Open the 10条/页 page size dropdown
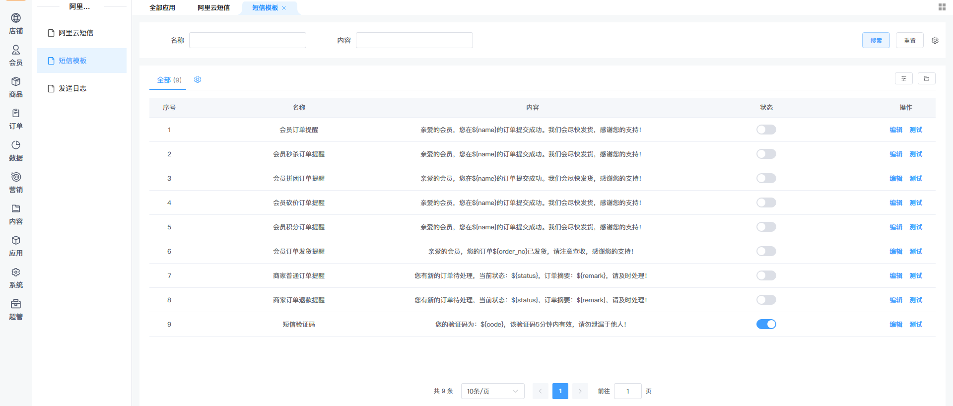This screenshot has height=406, width=953. (493, 391)
